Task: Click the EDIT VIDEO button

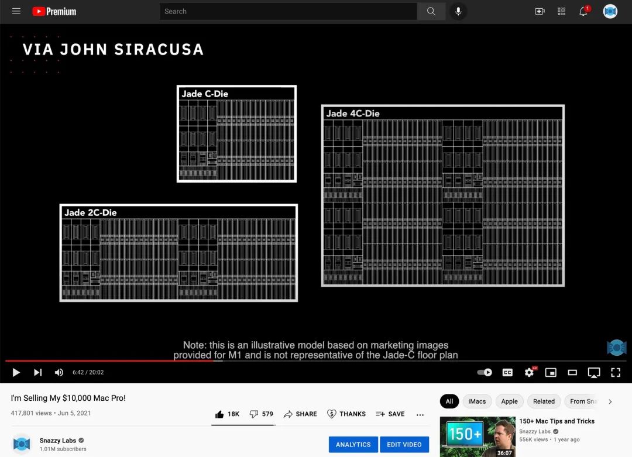Action: [x=404, y=445]
